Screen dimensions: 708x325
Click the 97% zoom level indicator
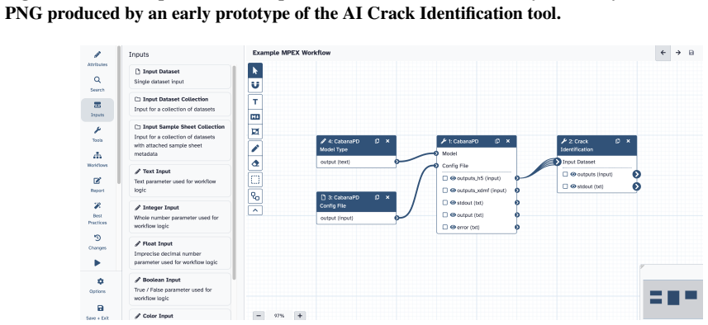pos(279,316)
